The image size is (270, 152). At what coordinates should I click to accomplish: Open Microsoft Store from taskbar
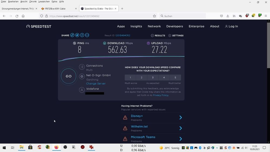pyautogui.click(x=30, y=147)
